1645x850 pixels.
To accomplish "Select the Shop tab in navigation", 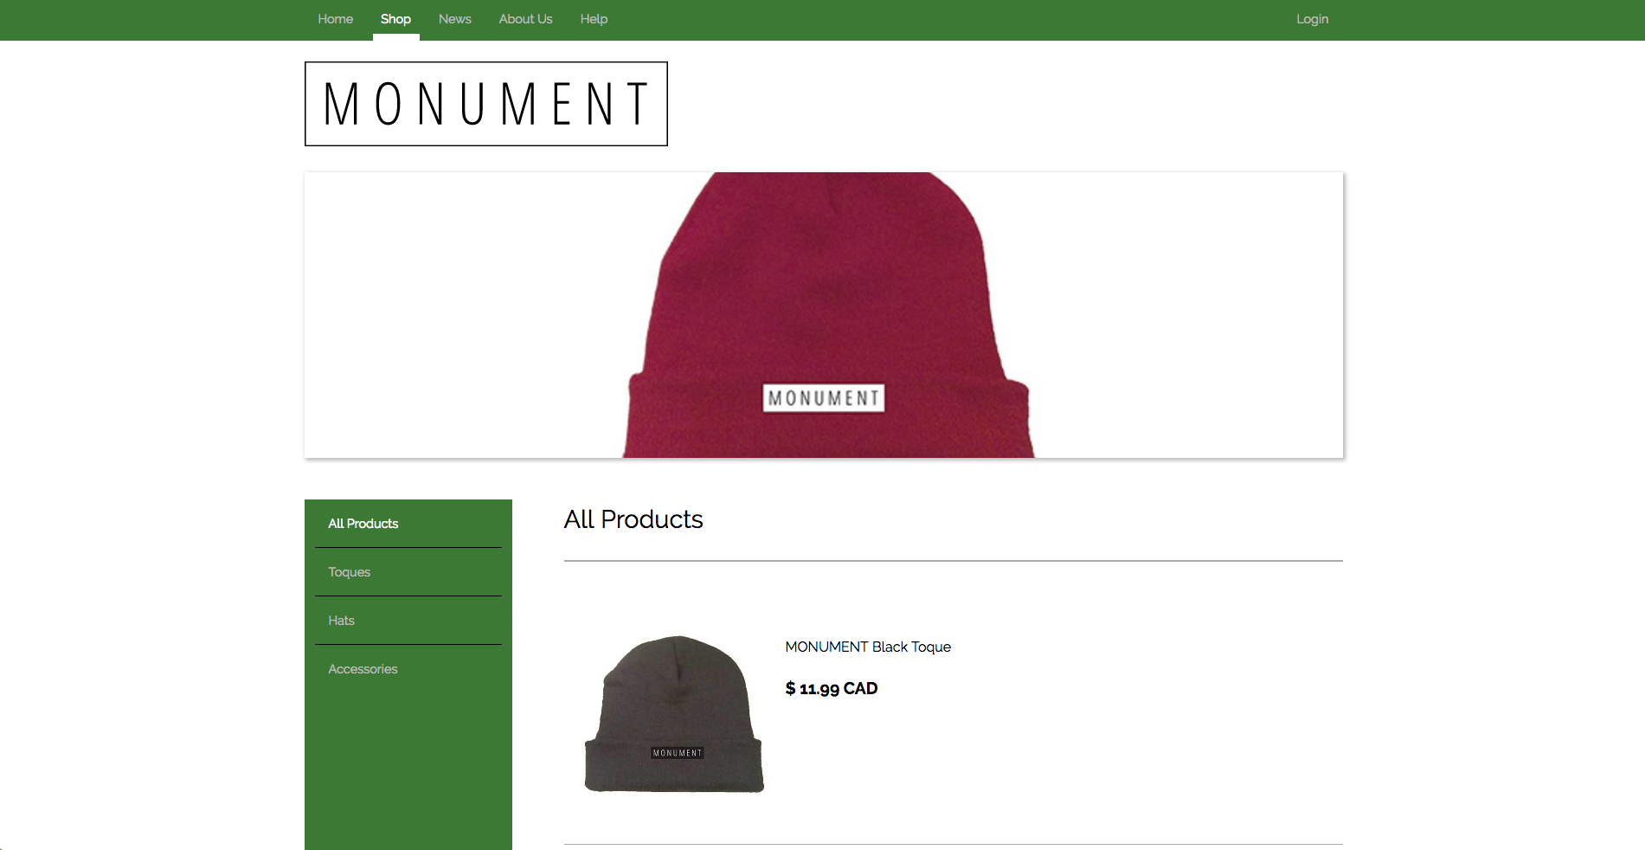I will [395, 19].
